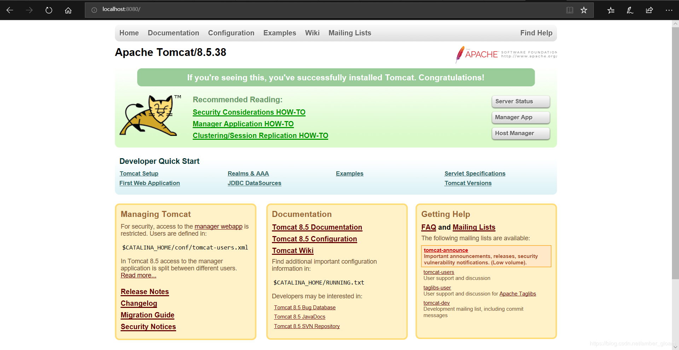Image resolution: width=679 pixels, height=350 pixels.
Task: Enable reading view from the address bar icon
Action: (569, 10)
